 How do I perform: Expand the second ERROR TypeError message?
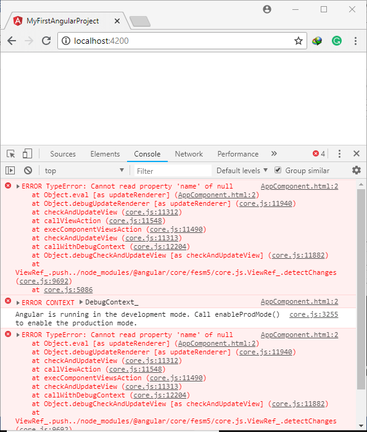coord(18,335)
